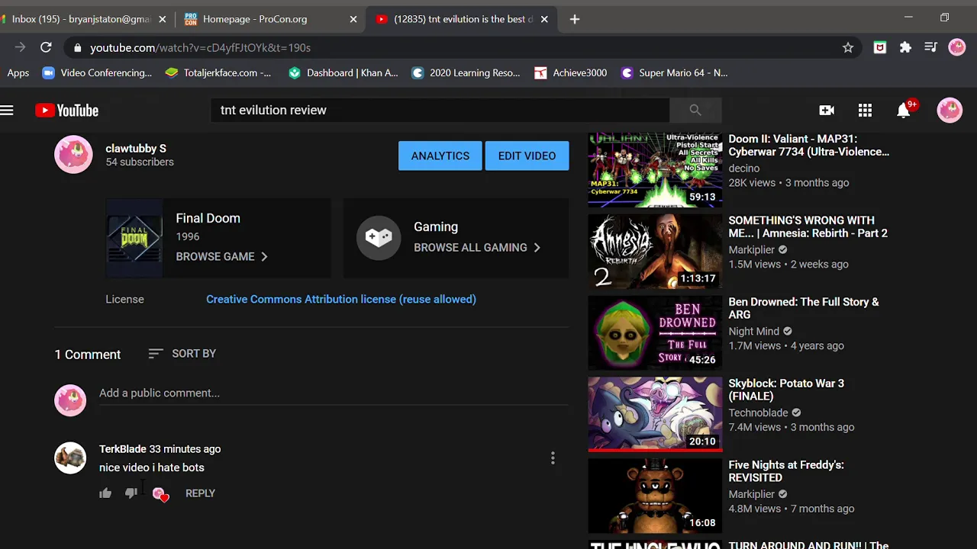Click the '33 minutes ago' comment timestamp
The width and height of the screenshot is (977, 549).
pyautogui.click(x=185, y=449)
